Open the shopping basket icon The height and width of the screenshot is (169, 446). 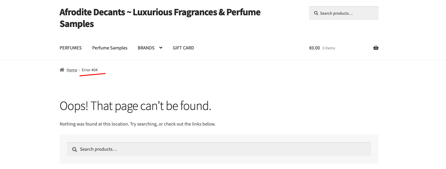pyautogui.click(x=376, y=48)
